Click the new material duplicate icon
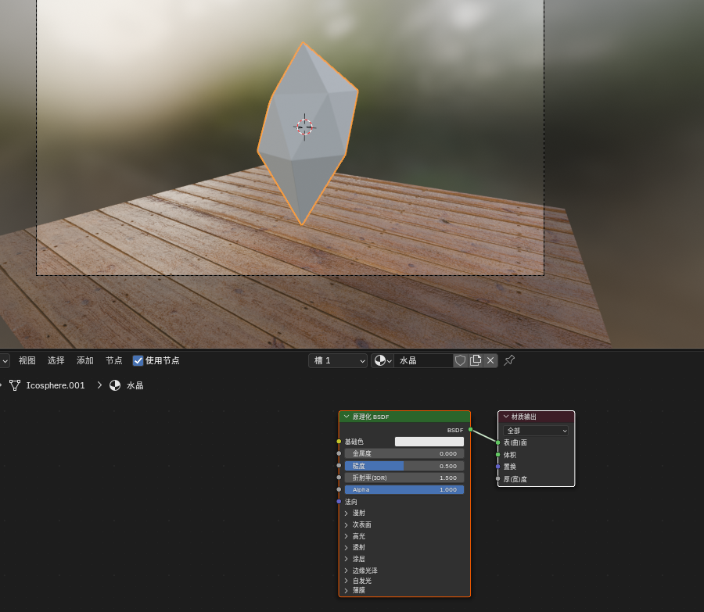 [x=475, y=360]
